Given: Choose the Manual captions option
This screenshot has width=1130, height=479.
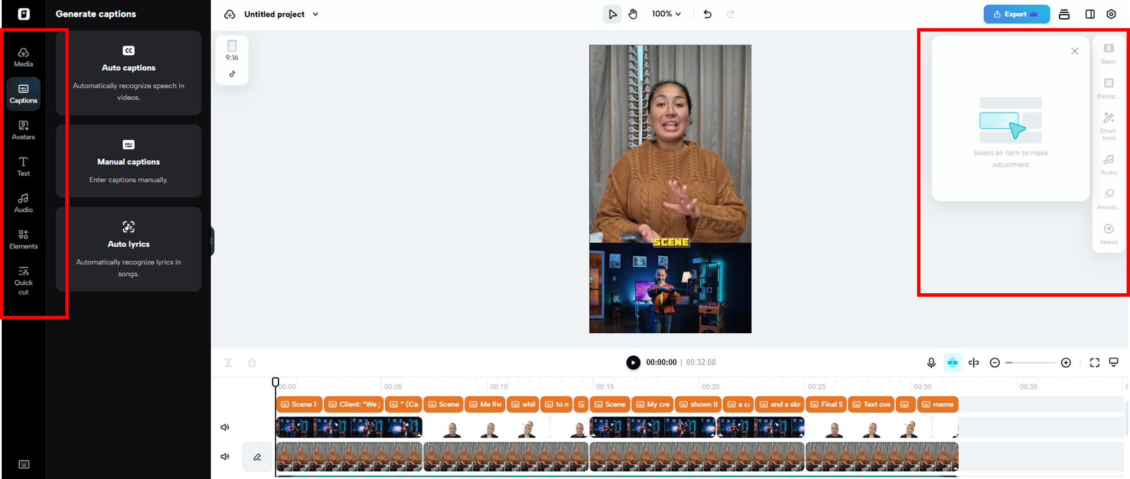Looking at the screenshot, I should [128, 161].
